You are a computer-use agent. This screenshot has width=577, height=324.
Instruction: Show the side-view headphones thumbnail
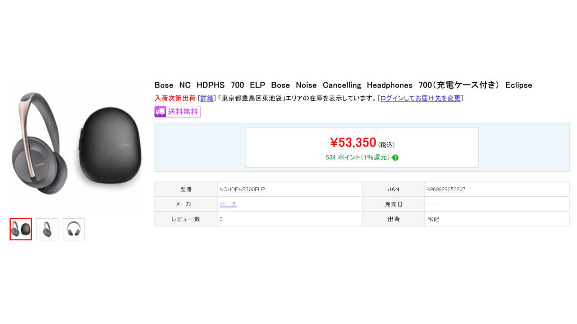[x=47, y=229]
